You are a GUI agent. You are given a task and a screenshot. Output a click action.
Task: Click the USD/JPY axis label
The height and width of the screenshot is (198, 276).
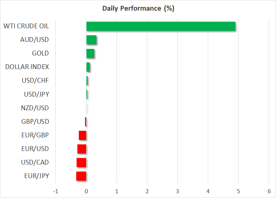(x=36, y=94)
